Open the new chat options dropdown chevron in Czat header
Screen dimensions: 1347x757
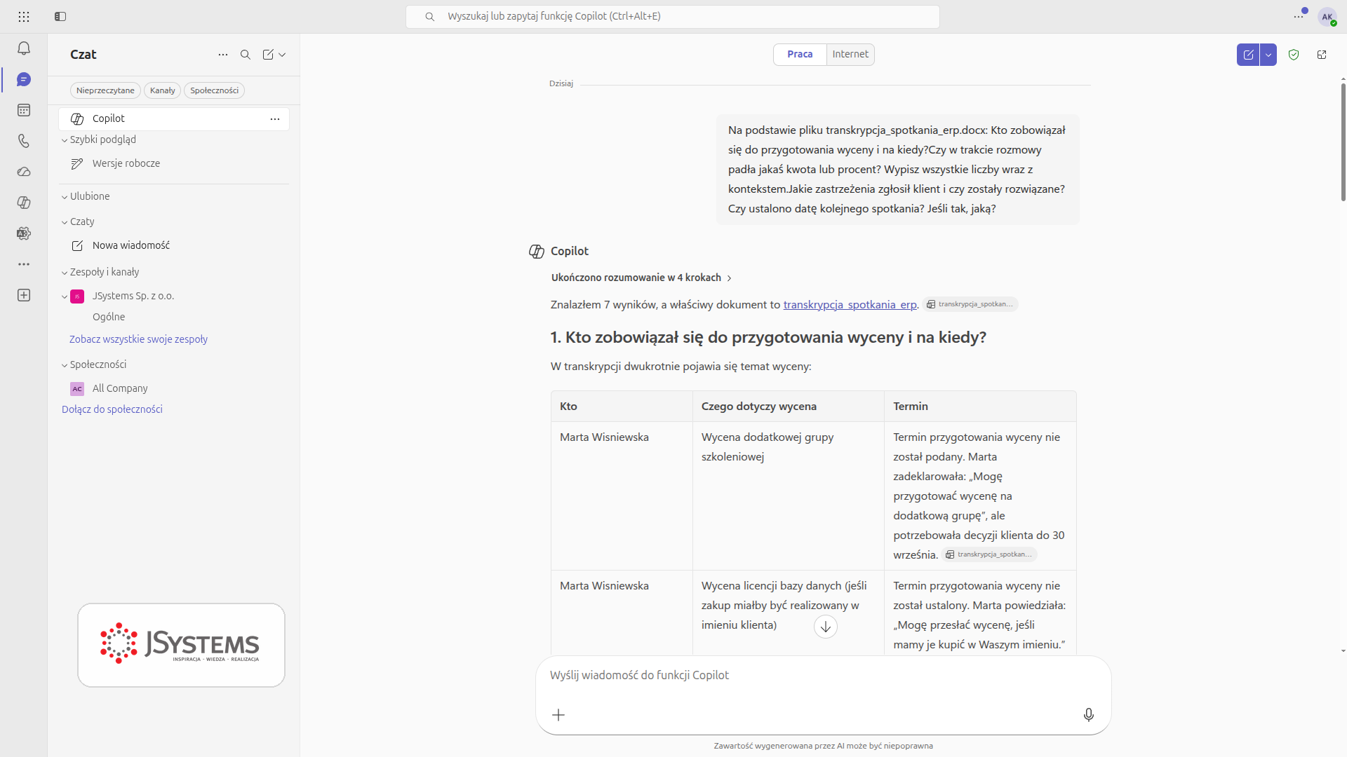[x=282, y=55]
